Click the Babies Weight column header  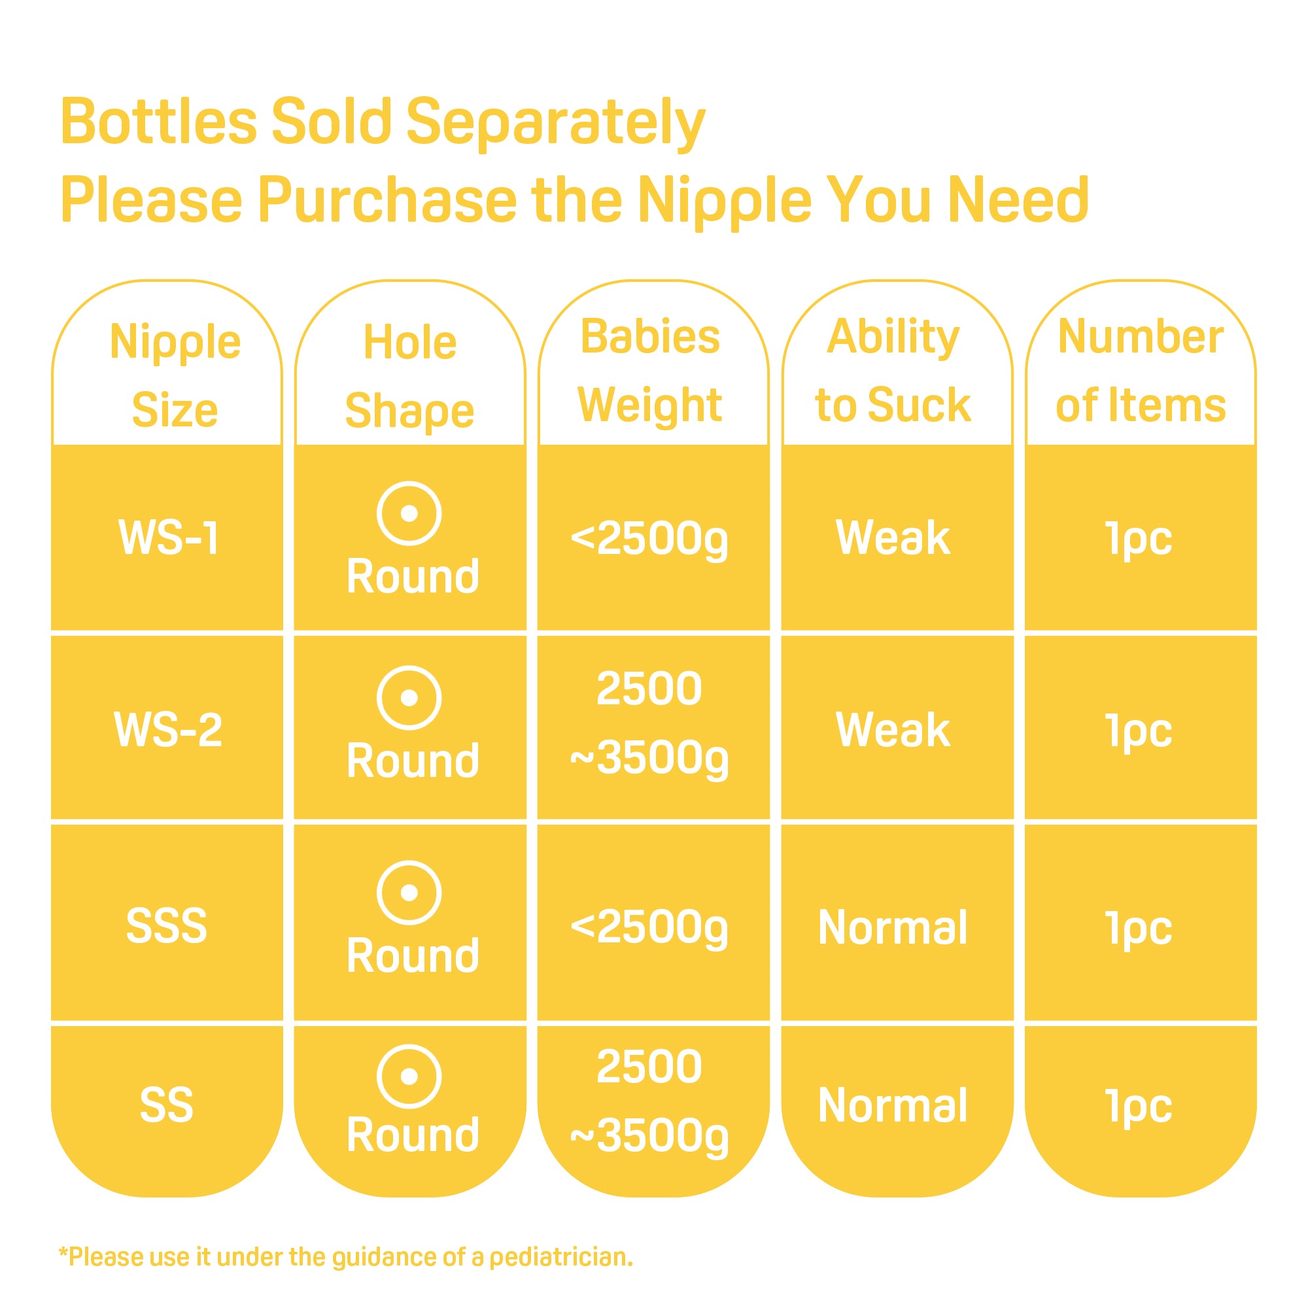coord(650,371)
